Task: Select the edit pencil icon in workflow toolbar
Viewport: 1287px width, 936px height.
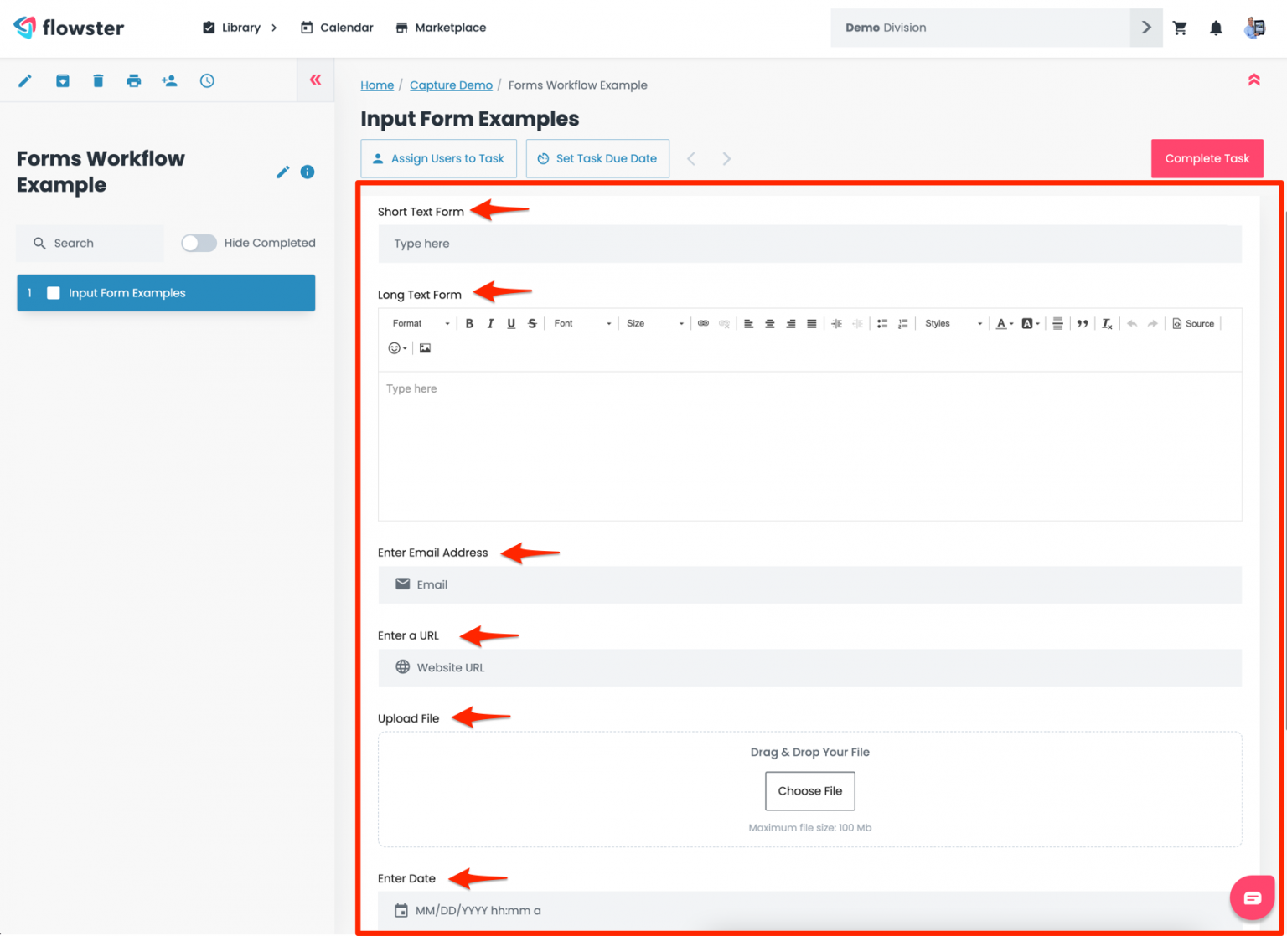Action: tap(25, 80)
